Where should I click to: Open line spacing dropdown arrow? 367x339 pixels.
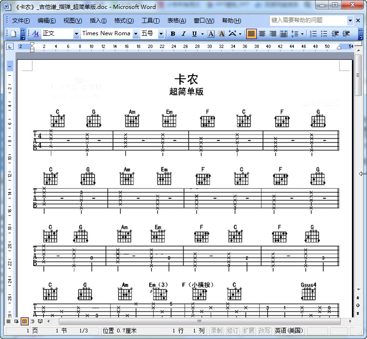click(x=302, y=34)
